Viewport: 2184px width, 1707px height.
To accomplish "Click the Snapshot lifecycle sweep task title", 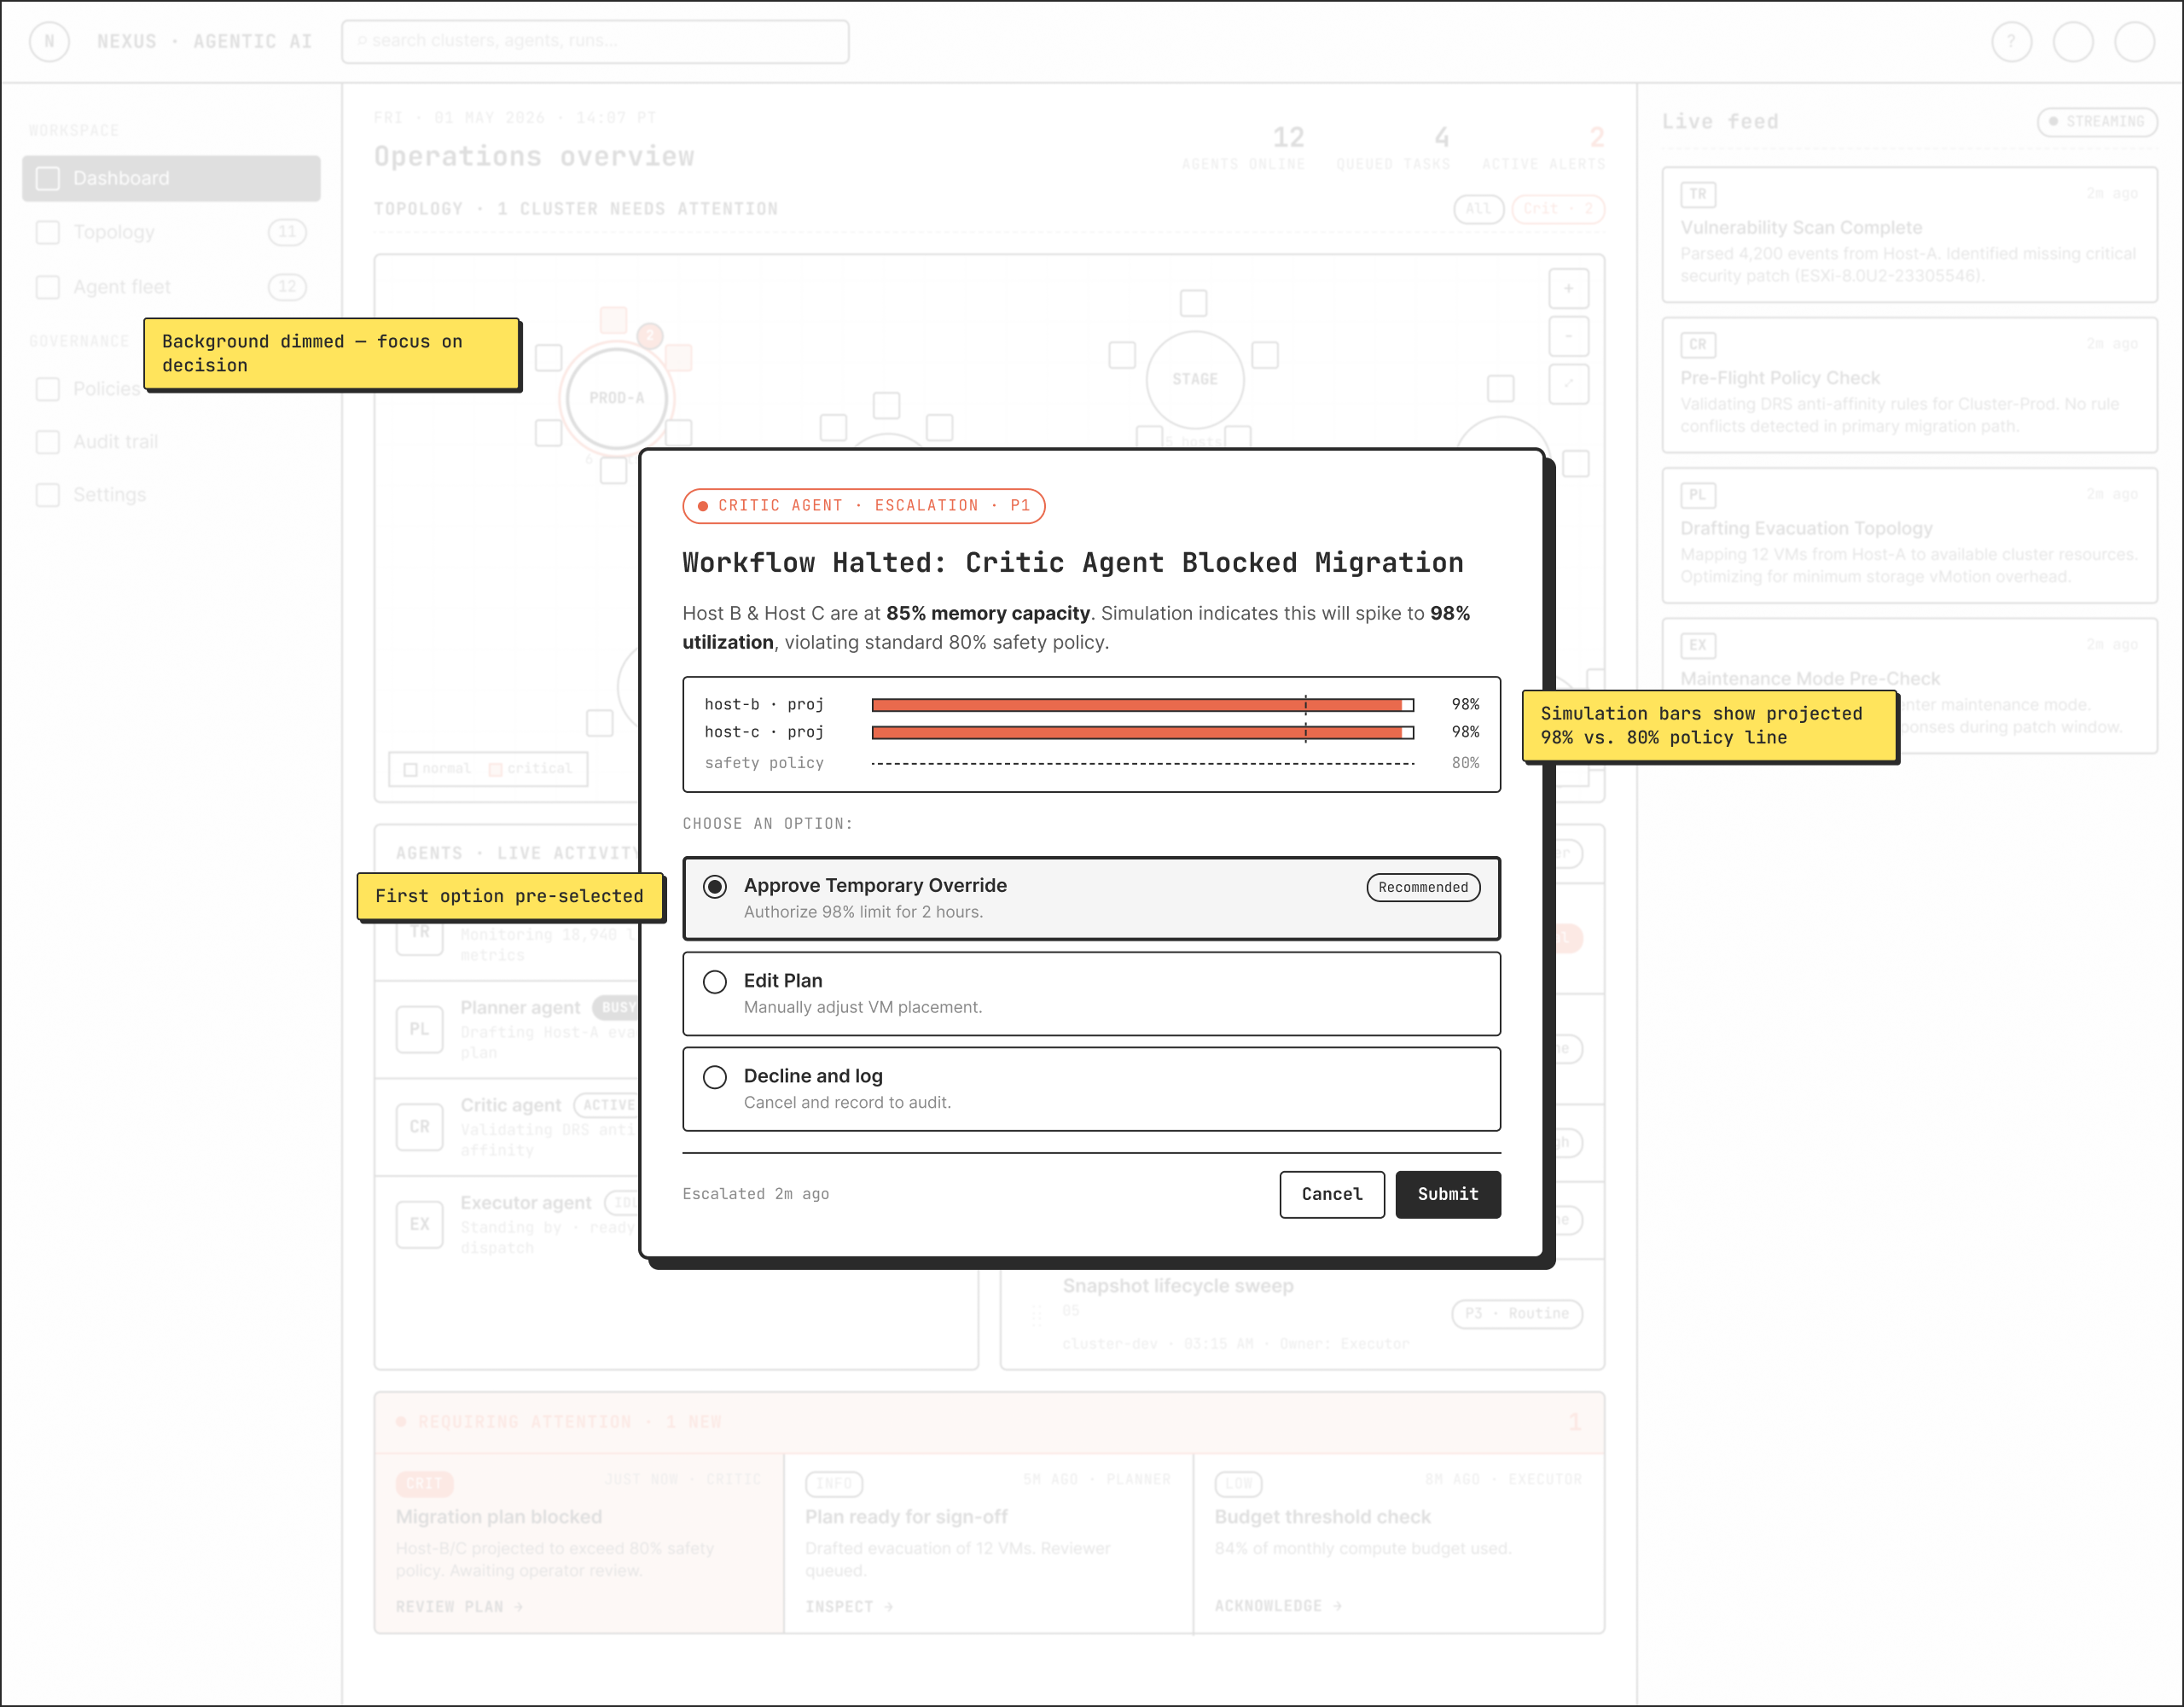I will [1178, 1285].
